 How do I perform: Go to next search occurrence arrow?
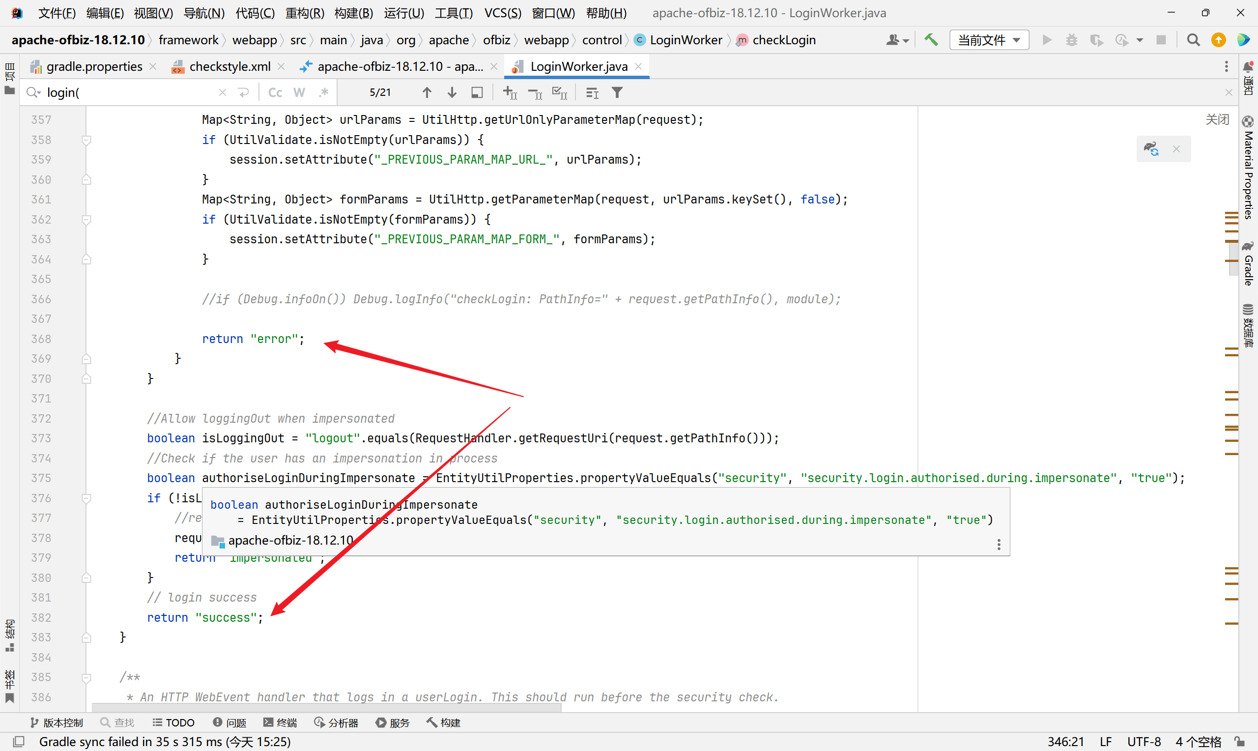[x=452, y=92]
